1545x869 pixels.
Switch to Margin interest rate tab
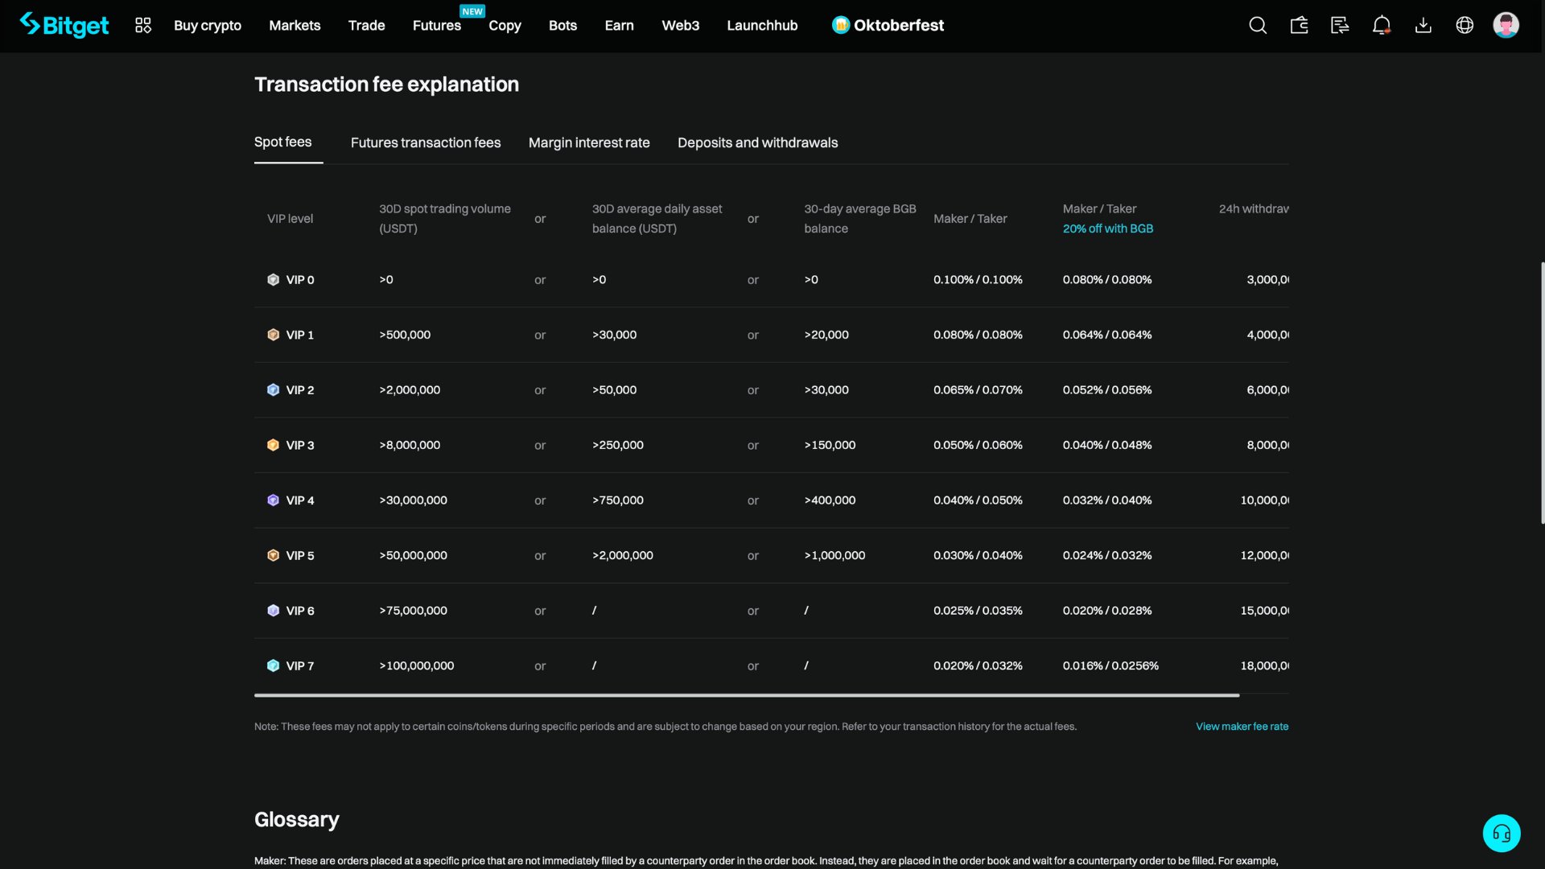pos(589,142)
